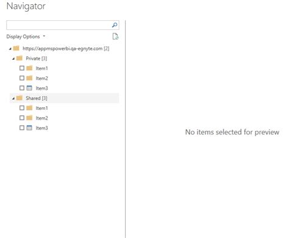
Task: Click the Item3 table icon under Shared
Action: pos(29,128)
